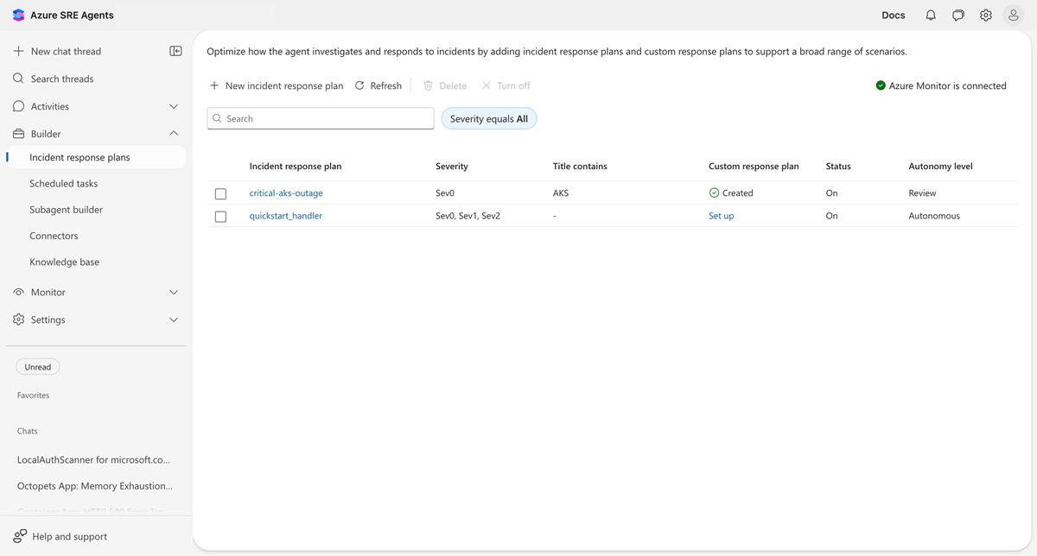The image size is (1037, 556).
Task: Click the Sev0, Sev1, Sev2 severity cell
Action: [468, 216]
